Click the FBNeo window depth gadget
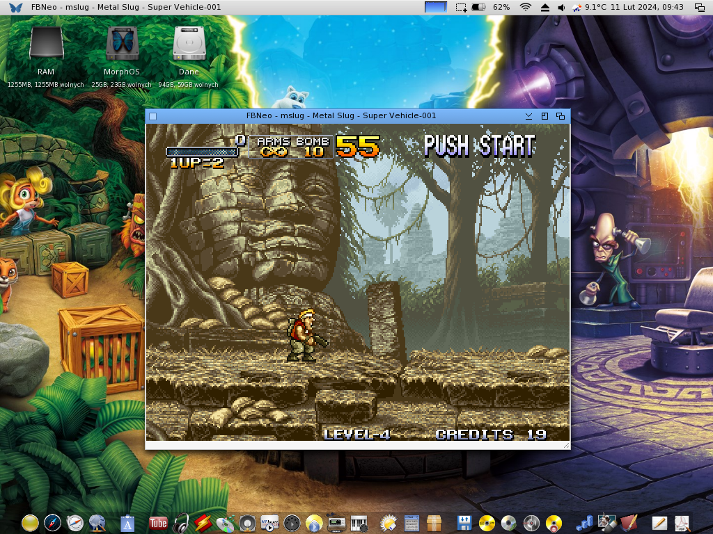 pos(561,116)
